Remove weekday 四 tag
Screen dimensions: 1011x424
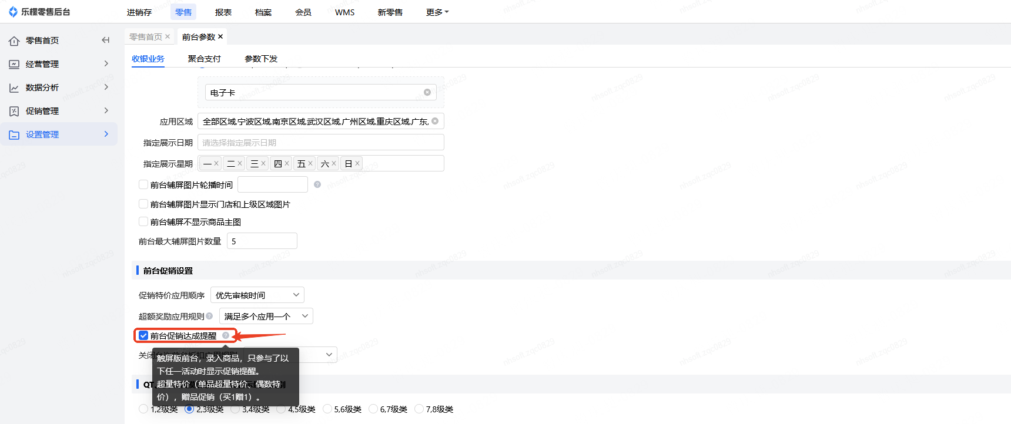[x=287, y=163]
